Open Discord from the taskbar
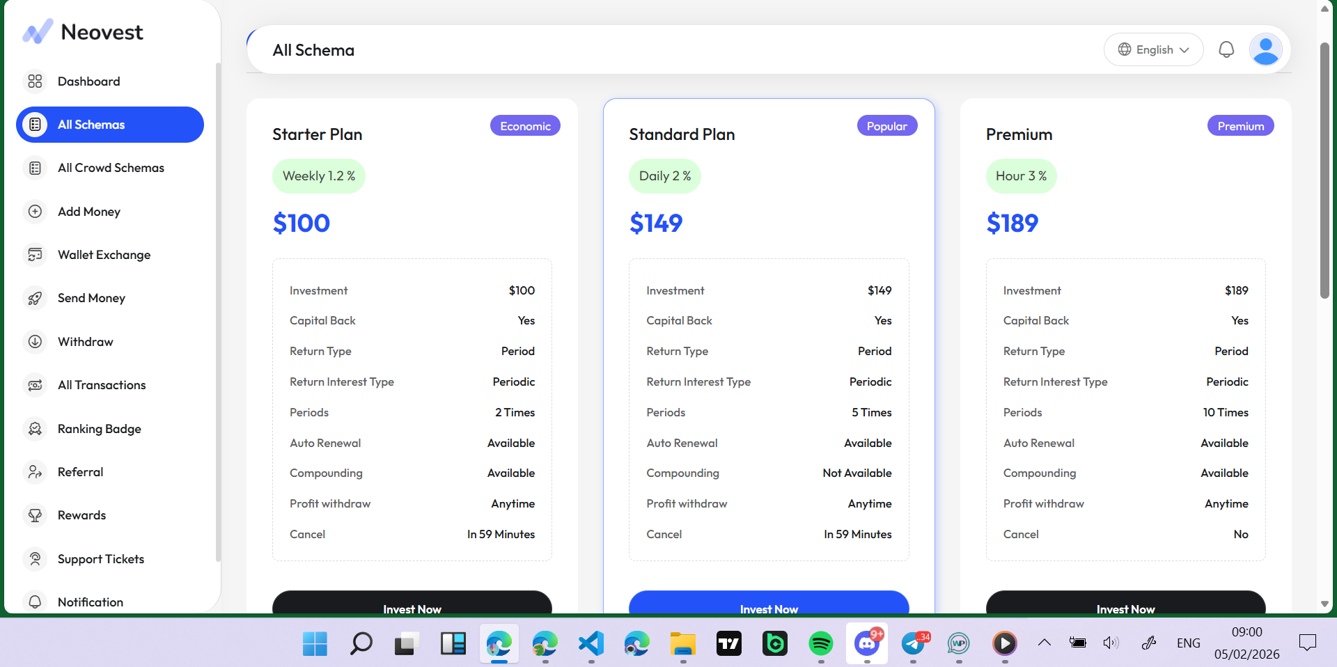1337x667 pixels. [x=867, y=643]
